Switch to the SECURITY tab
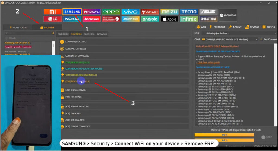This screenshot has width=278, height=151. coord(47,27)
